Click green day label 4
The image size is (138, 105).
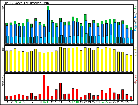point(20,102)
